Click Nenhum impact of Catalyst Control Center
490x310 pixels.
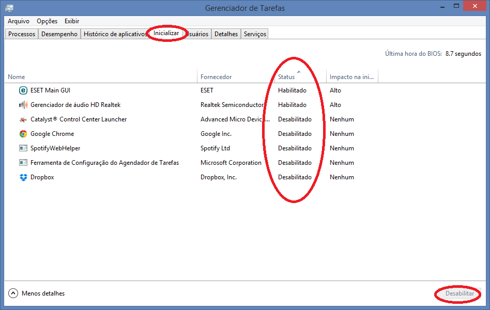click(x=342, y=119)
